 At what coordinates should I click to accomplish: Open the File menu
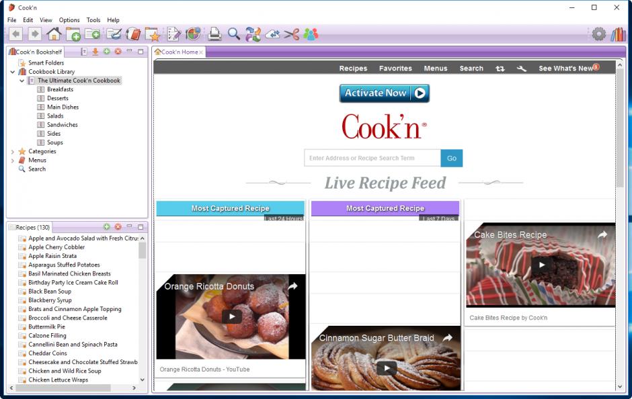pos(11,19)
